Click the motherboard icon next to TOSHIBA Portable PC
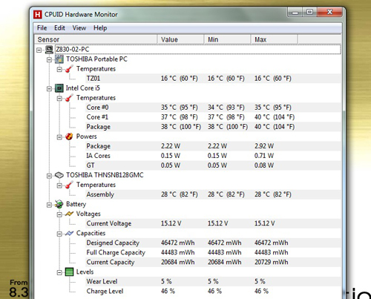 pos(59,59)
